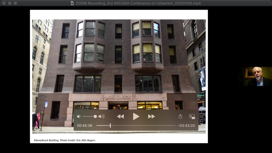Click the playhead marker on the timeline
Image resolution: width=272 pixels, height=153 pixels.
coord(110,125)
